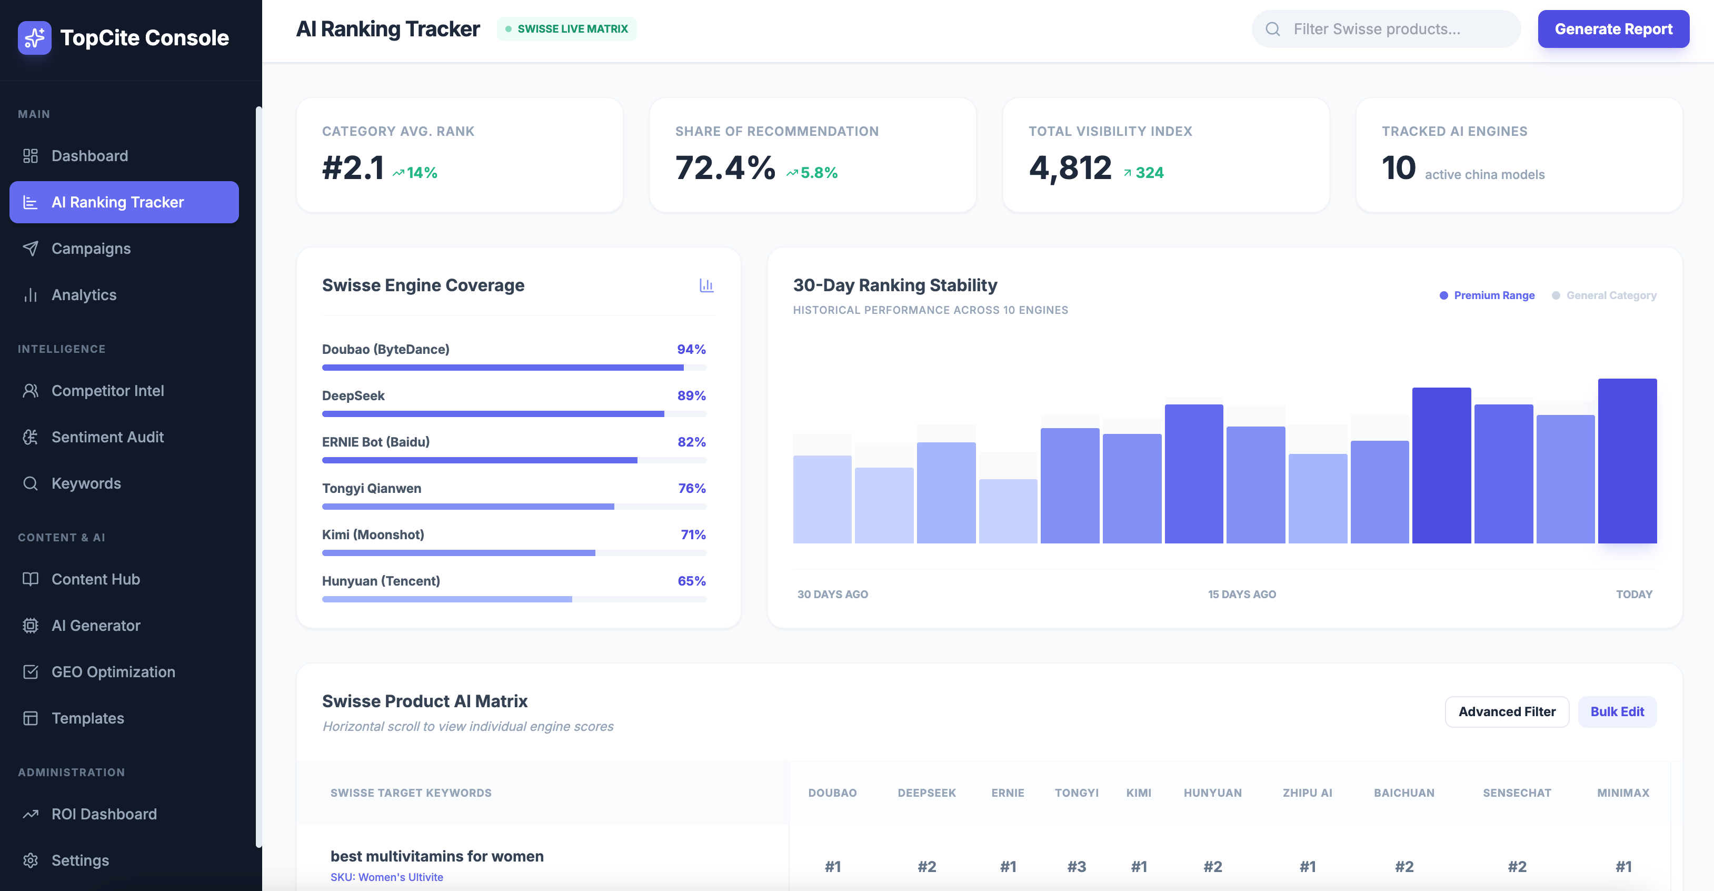Select the Keywords magnifier icon

31,483
